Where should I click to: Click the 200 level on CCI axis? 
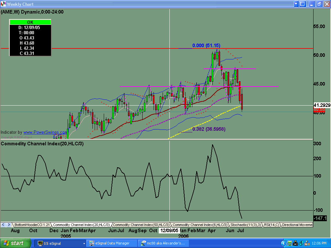[x=317, y=159]
